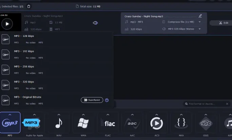Expand presets chevron on FLAC tile

[x=108, y=115]
